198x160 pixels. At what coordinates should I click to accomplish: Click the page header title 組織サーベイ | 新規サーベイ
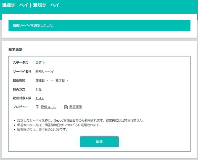(30, 5)
